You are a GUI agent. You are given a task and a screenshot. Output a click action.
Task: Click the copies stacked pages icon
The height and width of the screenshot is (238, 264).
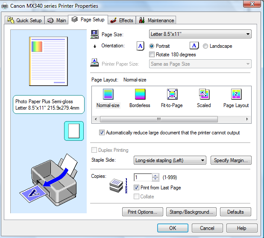pyautogui.click(x=116, y=186)
